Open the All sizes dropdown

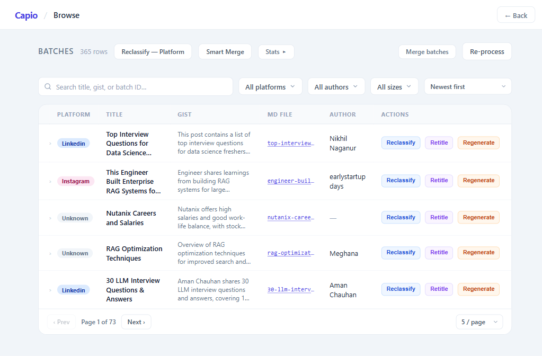(394, 87)
